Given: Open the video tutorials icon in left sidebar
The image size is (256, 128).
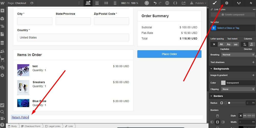Looking at the screenshot, I should pyautogui.click(x=2, y=118).
